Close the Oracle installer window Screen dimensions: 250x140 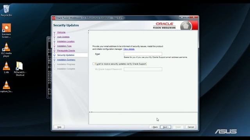pos(194,17)
